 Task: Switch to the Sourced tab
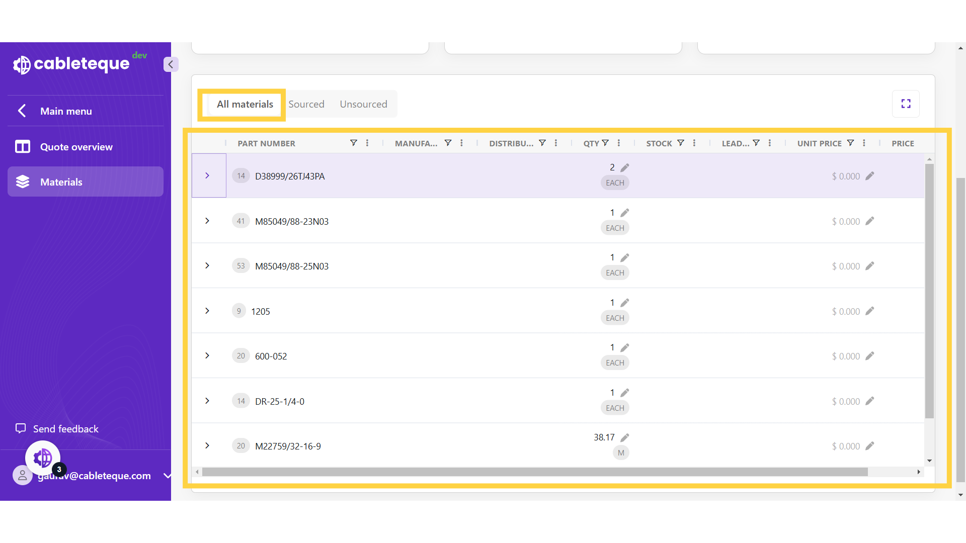306,104
